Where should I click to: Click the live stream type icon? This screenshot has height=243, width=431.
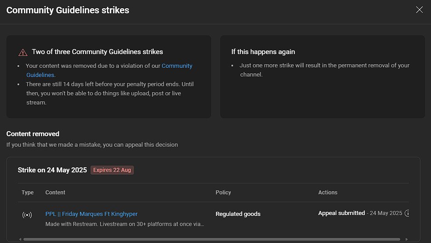pos(27,215)
